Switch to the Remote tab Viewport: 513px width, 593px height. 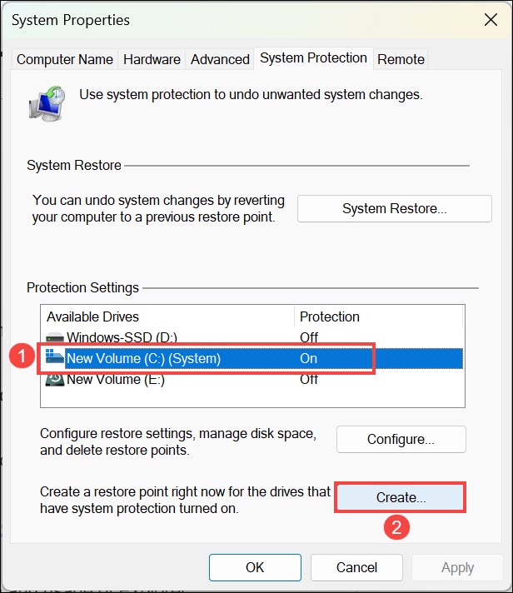pyautogui.click(x=401, y=59)
